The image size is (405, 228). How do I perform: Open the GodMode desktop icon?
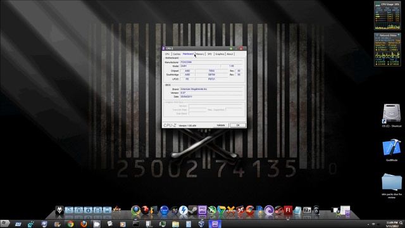(392, 150)
